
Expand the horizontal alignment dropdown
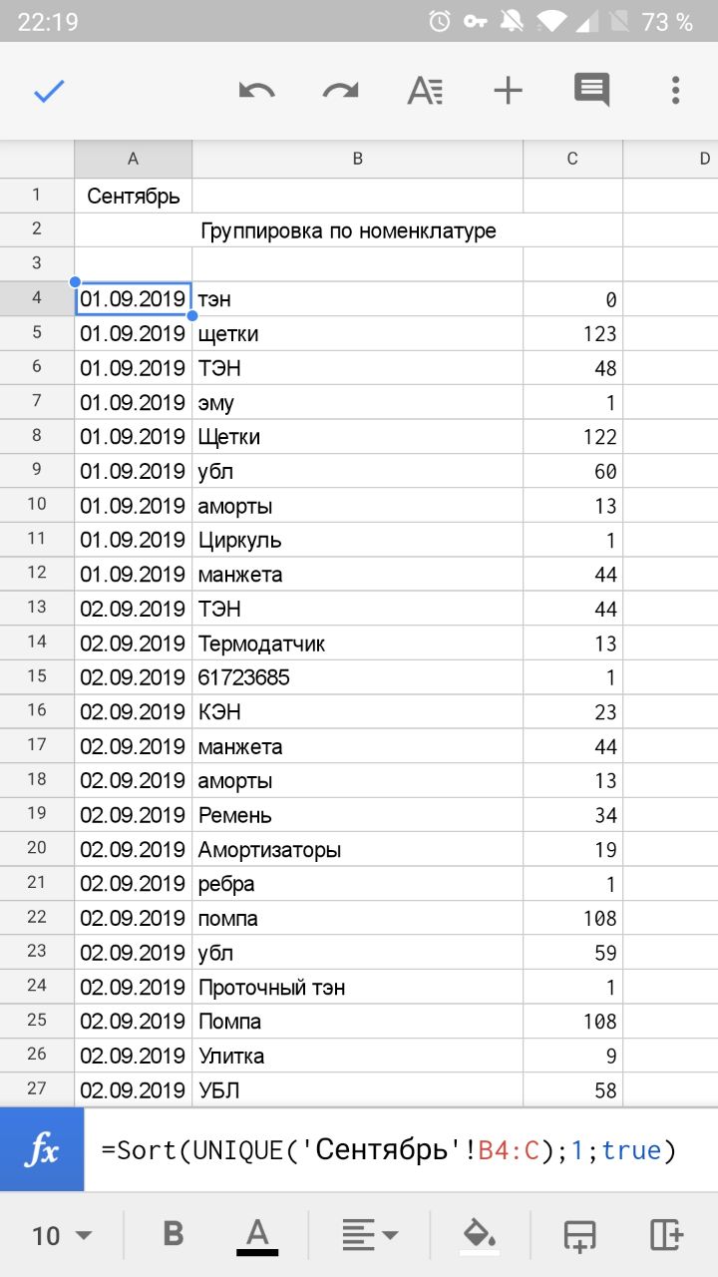(x=369, y=1235)
